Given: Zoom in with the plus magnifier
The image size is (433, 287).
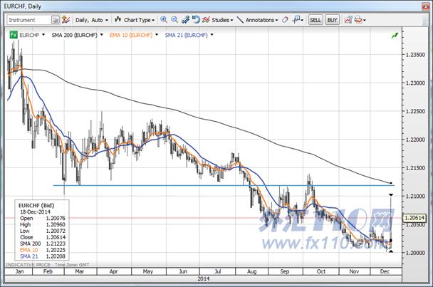Looking at the screenshot, I should tap(164, 20).
